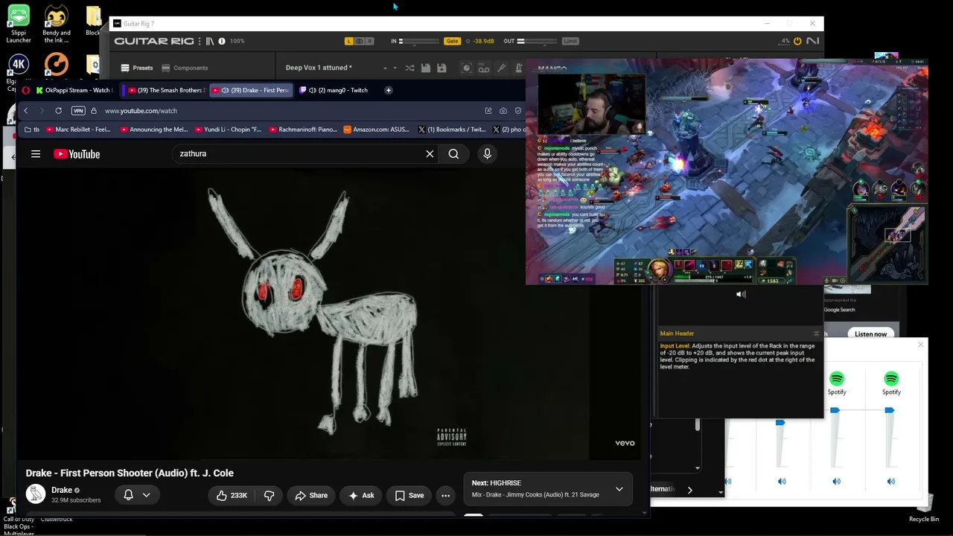Open the Bookmarks / Twitter bookmark

(x=451, y=130)
